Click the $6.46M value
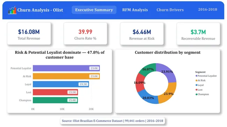The height and width of the screenshot is (127, 227). click(142, 32)
